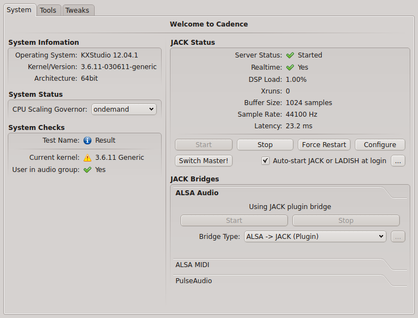Screen dimensions: 418x318
Task: Open the CPU Scaling Governor dropdown
Action: coord(124,109)
